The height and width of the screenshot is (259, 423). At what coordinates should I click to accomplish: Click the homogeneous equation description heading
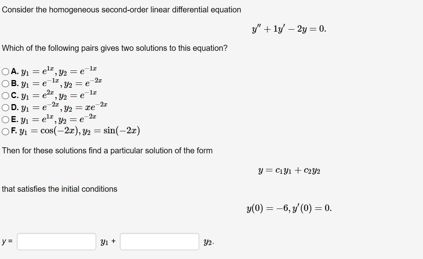click(x=120, y=10)
